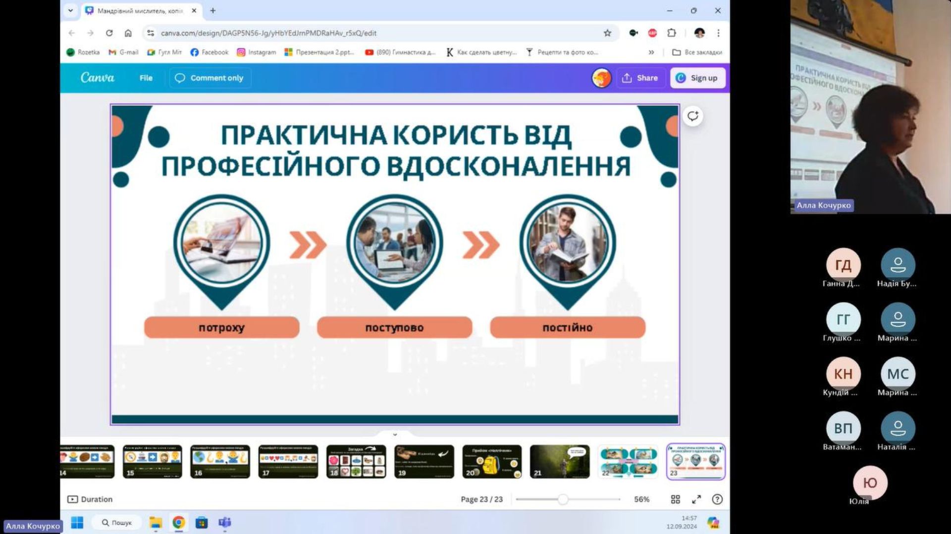Open grid view of pages
The image size is (951, 534).
tap(675, 499)
